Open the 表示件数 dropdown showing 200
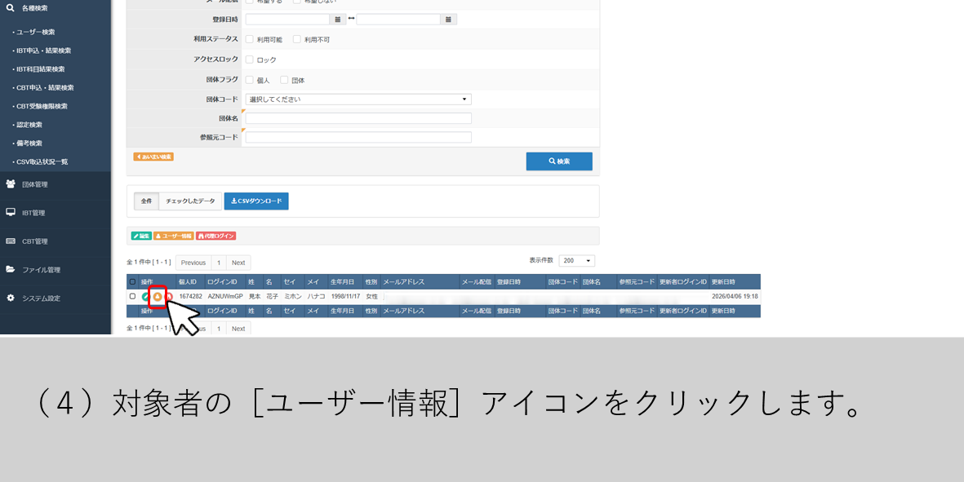 click(576, 261)
